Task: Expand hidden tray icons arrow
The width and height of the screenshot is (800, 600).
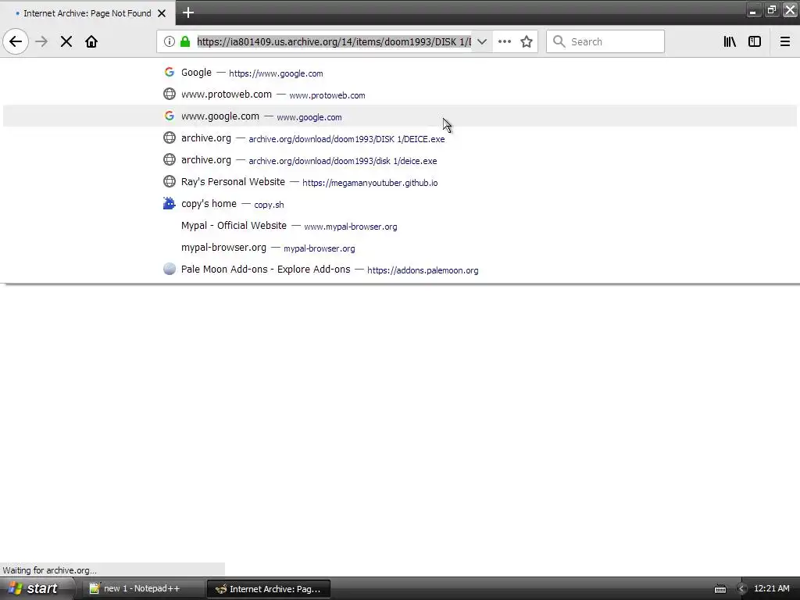Action: (x=742, y=589)
